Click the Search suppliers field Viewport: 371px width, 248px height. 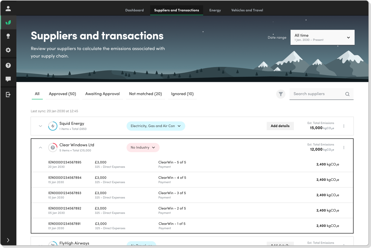[x=322, y=94]
